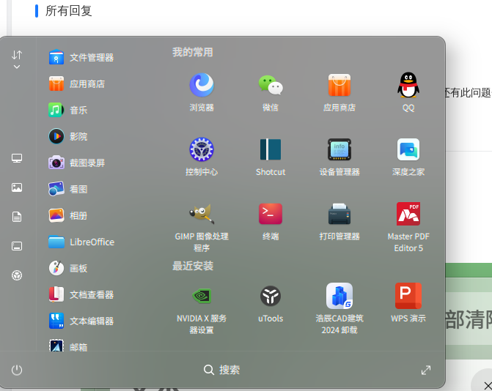Open 深度之家 app
492x391 pixels.
(408, 157)
